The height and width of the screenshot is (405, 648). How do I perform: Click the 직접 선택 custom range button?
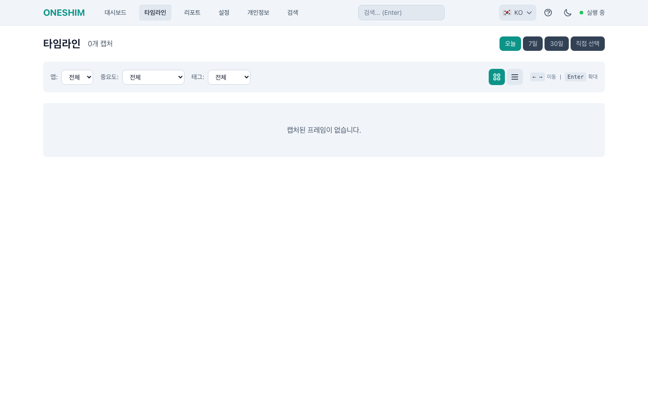pyautogui.click(x=587, y=44)
